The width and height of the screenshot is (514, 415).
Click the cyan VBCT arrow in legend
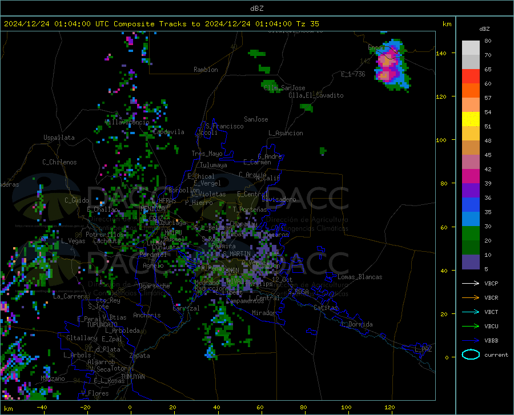471,312
